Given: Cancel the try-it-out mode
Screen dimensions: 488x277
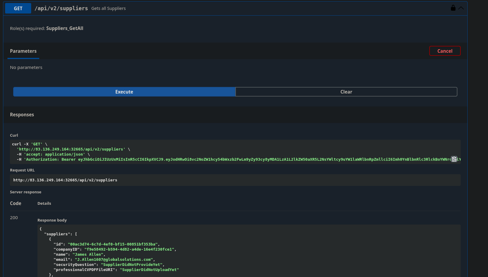Looking at the screenshot, I should pyautogui.click(x=445, y=51).
